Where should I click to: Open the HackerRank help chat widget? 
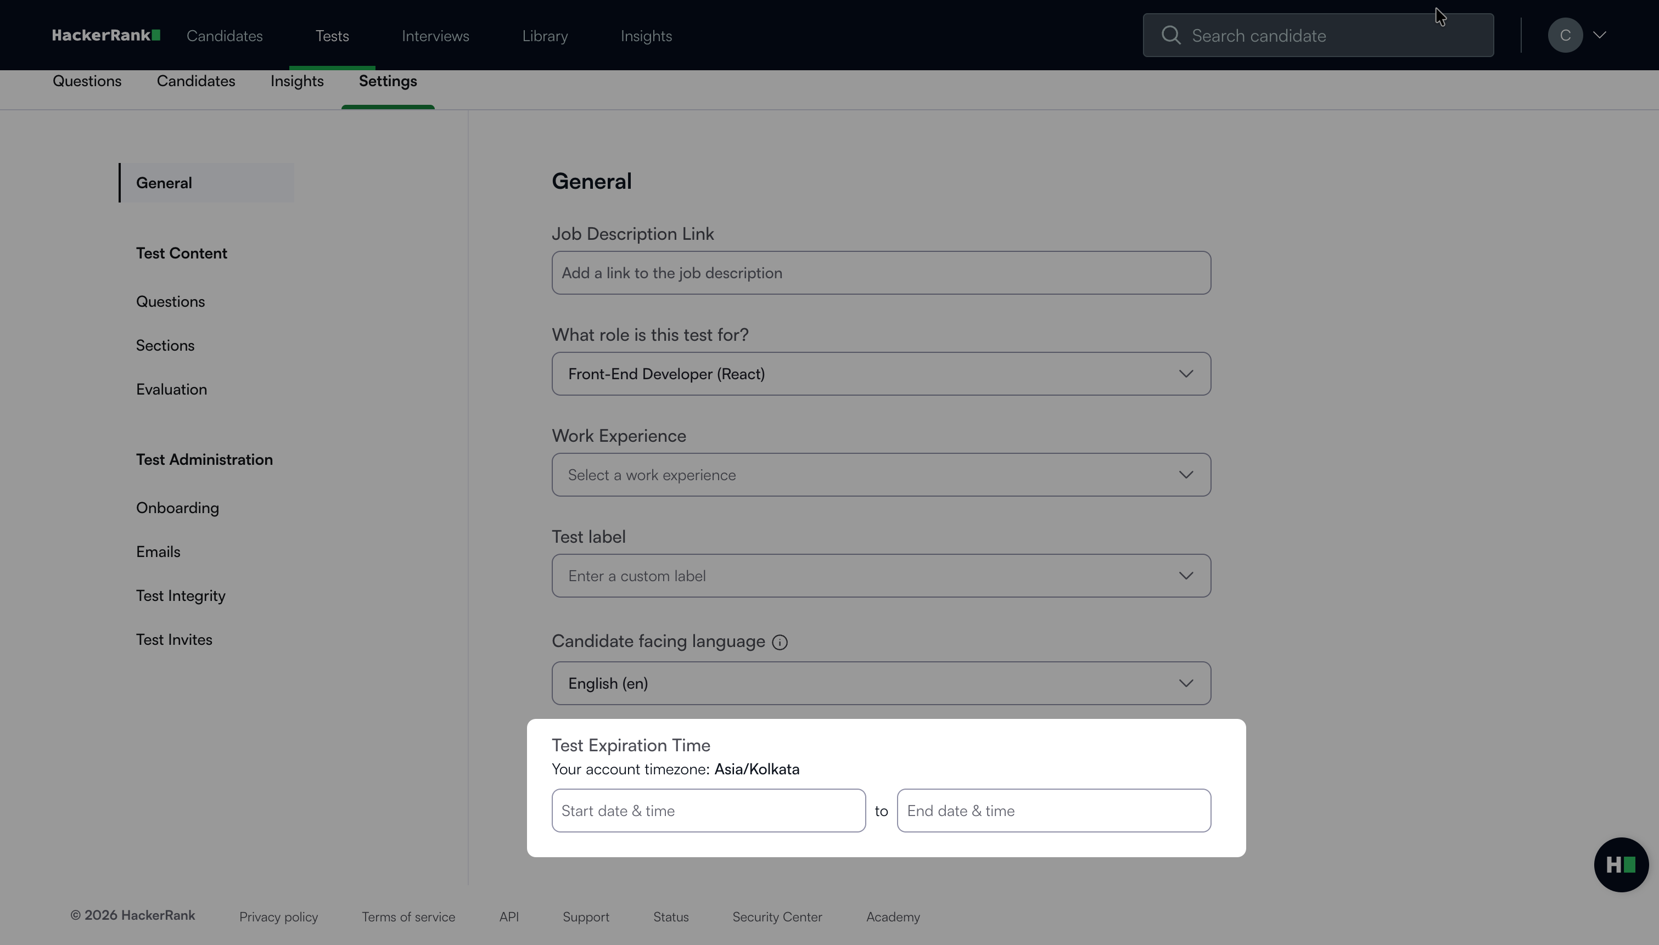[1621, 864]
